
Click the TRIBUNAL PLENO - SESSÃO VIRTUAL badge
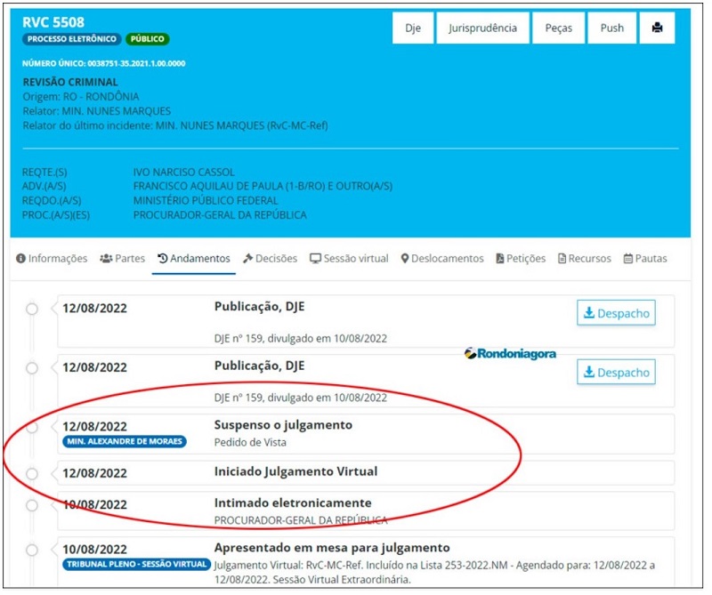tap(137, 564)
